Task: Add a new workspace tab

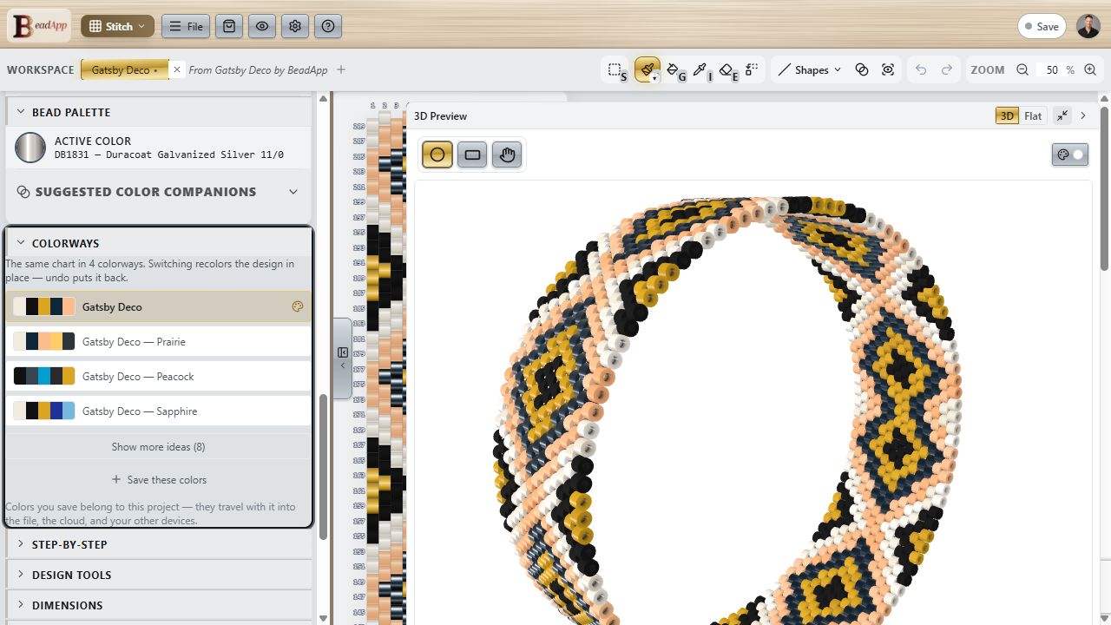Action: (x=341, y=69)
